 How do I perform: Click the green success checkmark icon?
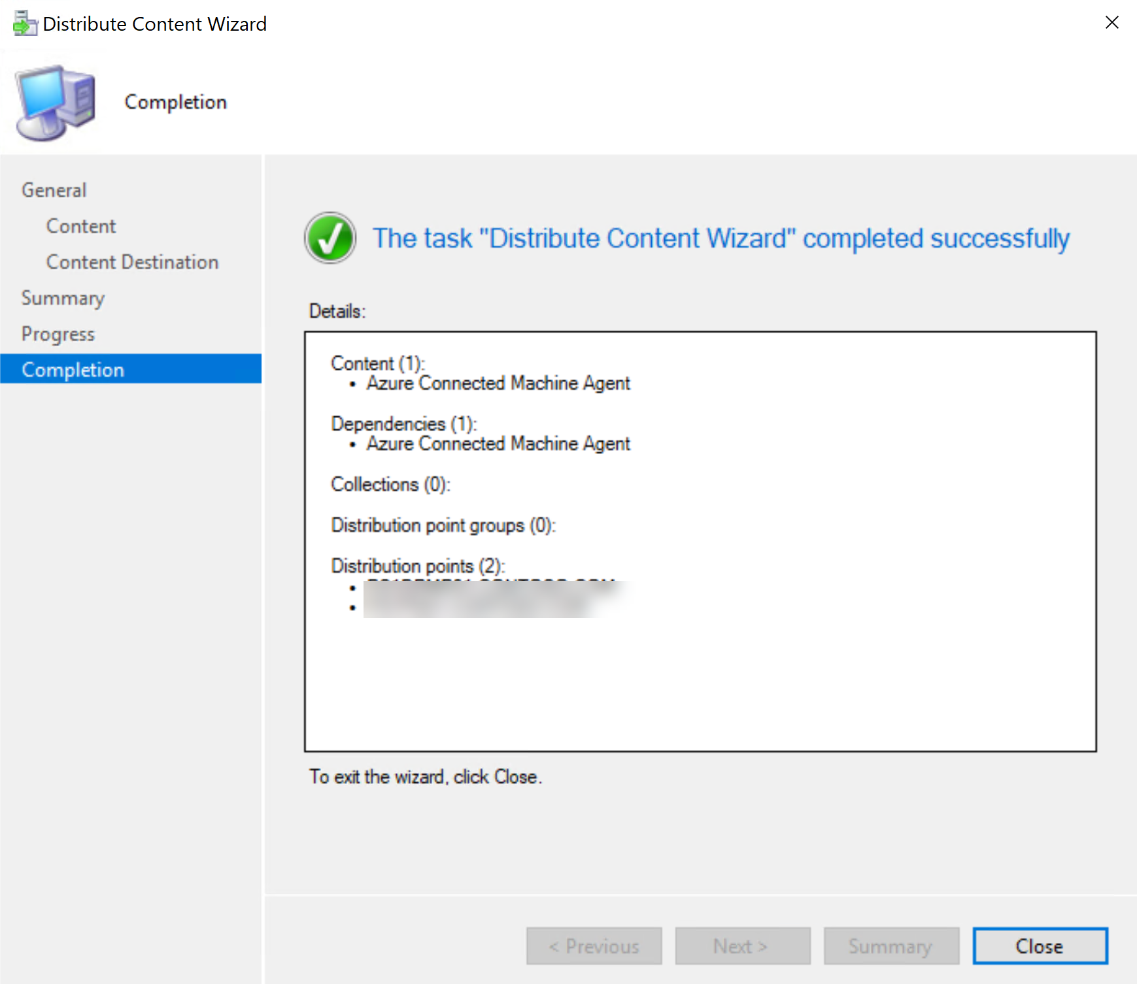click(x=330, y=238)
